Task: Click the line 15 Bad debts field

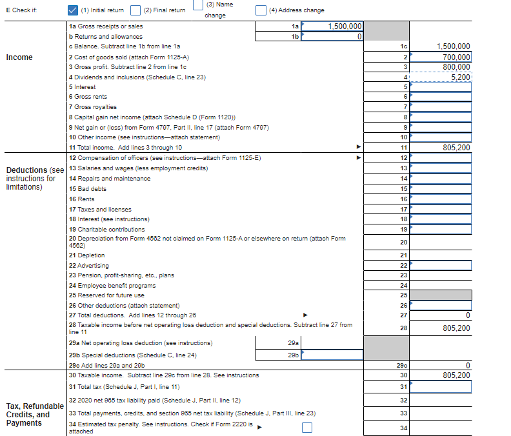Action: 440,189
